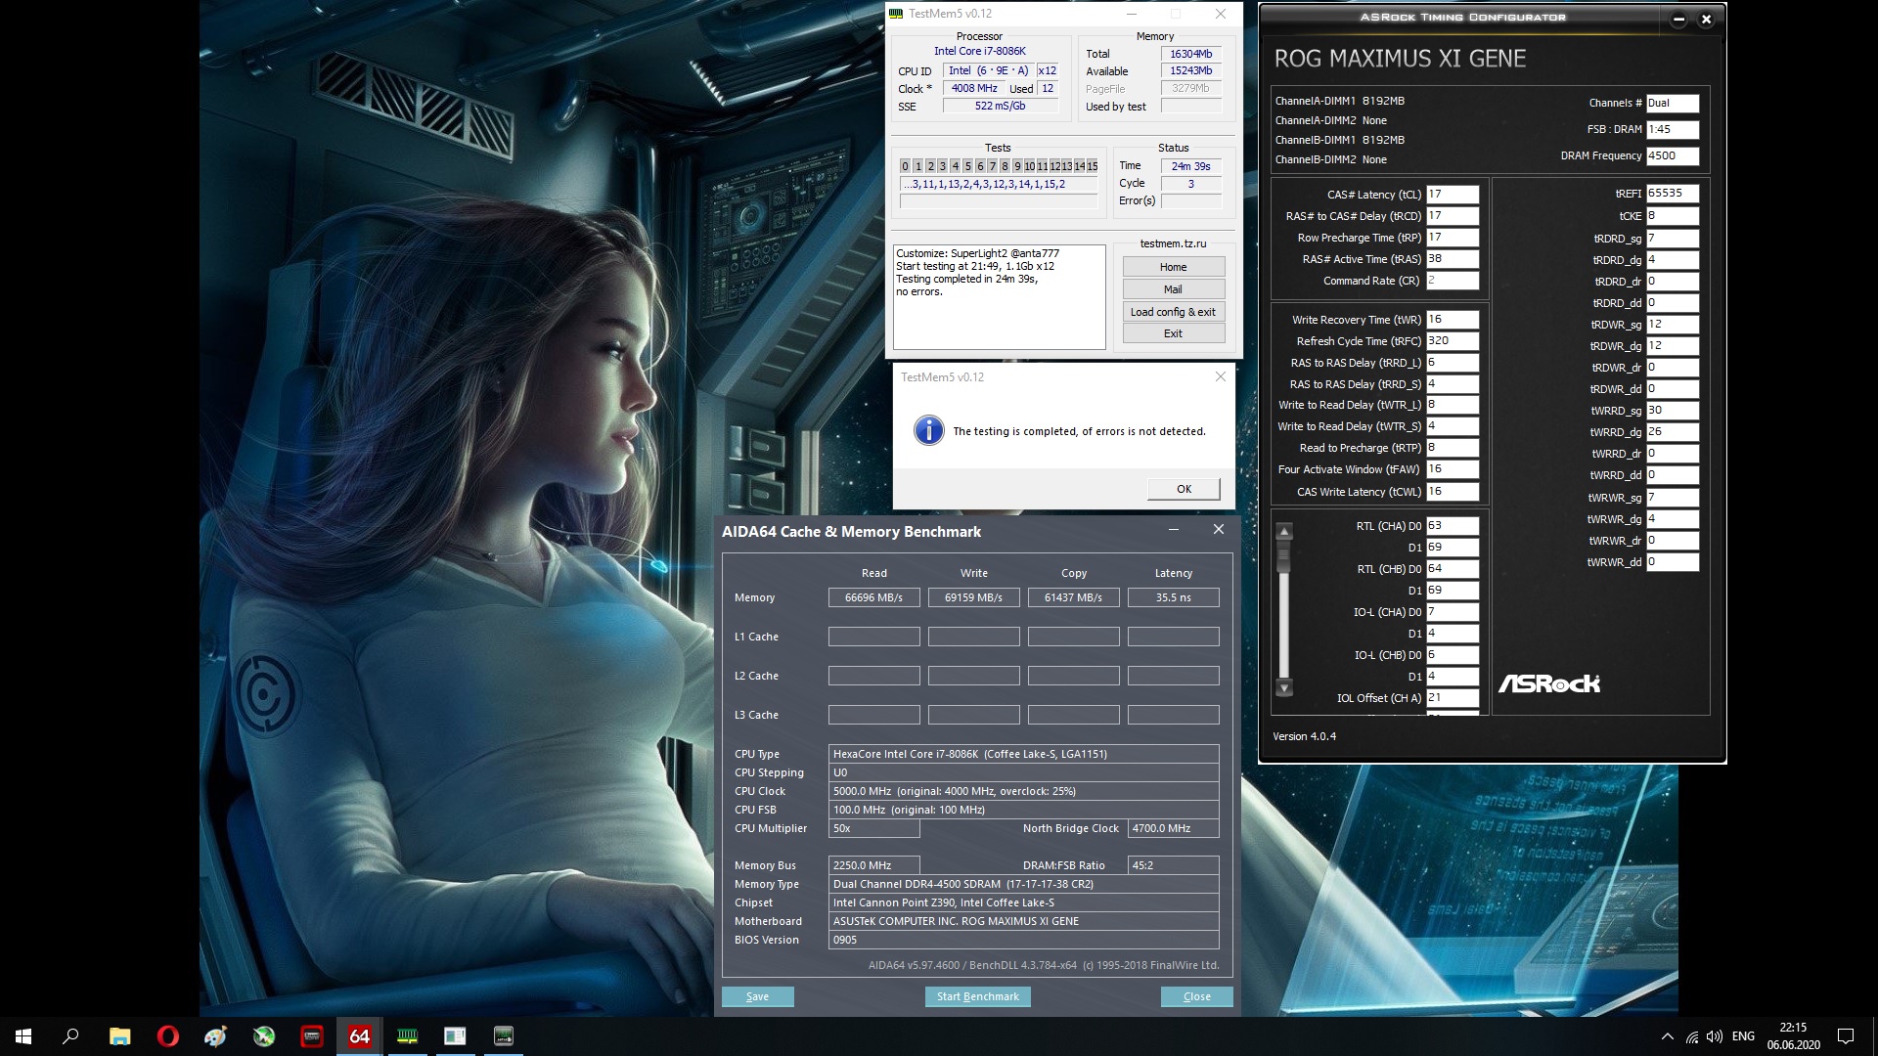Open the notification center icon
This screenshot has width=1878, height=1056.
coord(1846,1036)
